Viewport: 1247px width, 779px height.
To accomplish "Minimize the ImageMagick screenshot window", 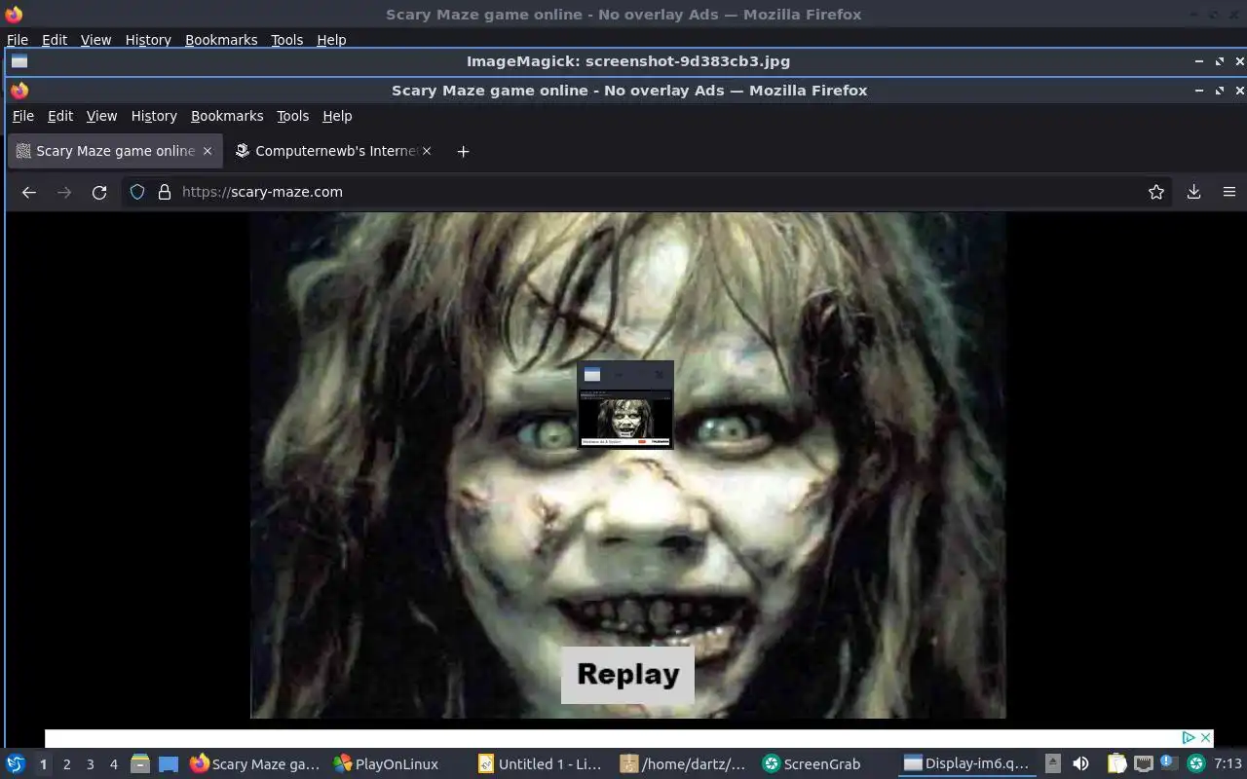I will click(x=1199, y=61).
